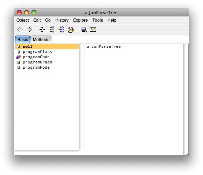The image size is (203, 175).
Task: Select the Basic tab
Action: pos(23,40)
